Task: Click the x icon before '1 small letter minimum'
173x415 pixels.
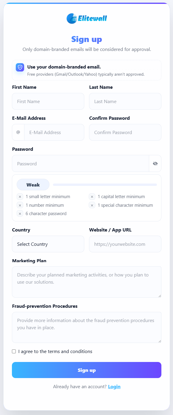Action: point(20,197)
